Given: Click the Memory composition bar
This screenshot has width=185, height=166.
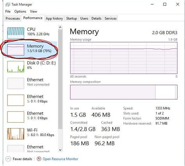Looking at the screenshot, I should 124,92.
